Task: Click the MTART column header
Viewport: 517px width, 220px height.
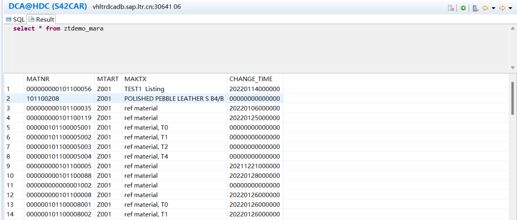Action: point(108,79)
